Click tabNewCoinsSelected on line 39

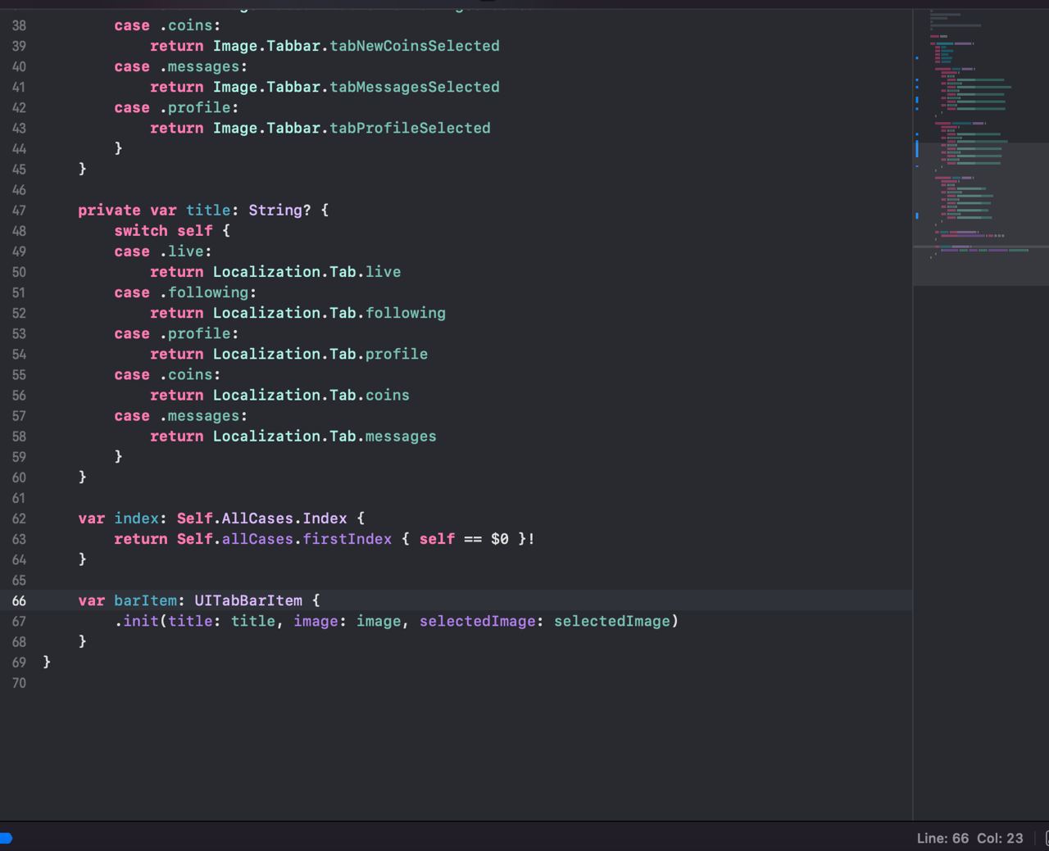click(414, 46)
